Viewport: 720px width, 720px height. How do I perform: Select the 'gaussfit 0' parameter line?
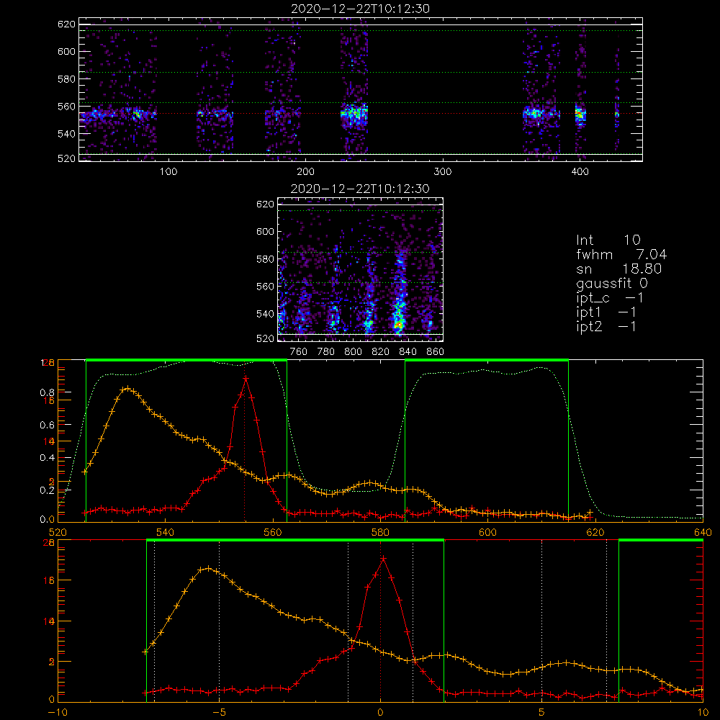[x=612, y=283]
